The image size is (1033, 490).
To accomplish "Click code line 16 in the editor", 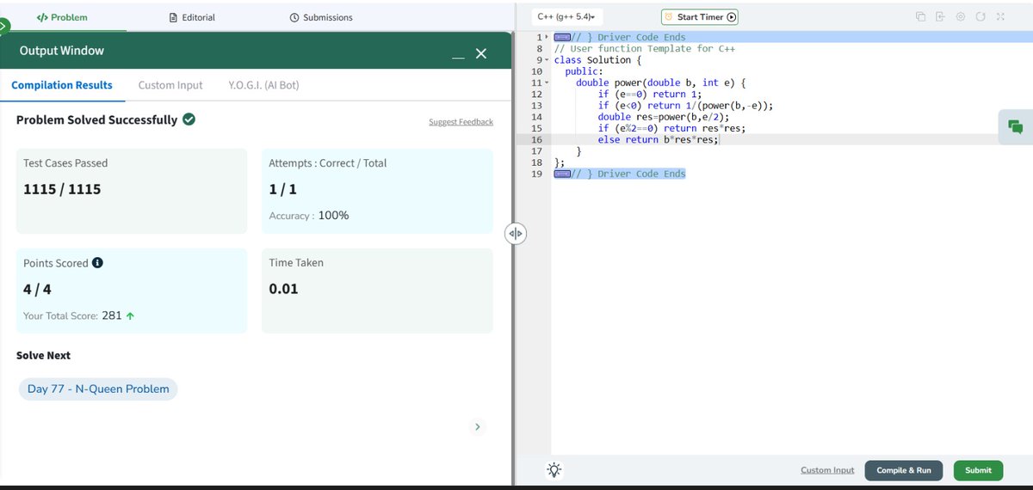I will (659, 139).
